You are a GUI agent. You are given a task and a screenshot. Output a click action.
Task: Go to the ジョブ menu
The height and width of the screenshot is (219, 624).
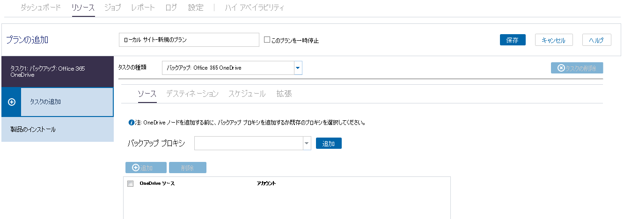point(112,7)
